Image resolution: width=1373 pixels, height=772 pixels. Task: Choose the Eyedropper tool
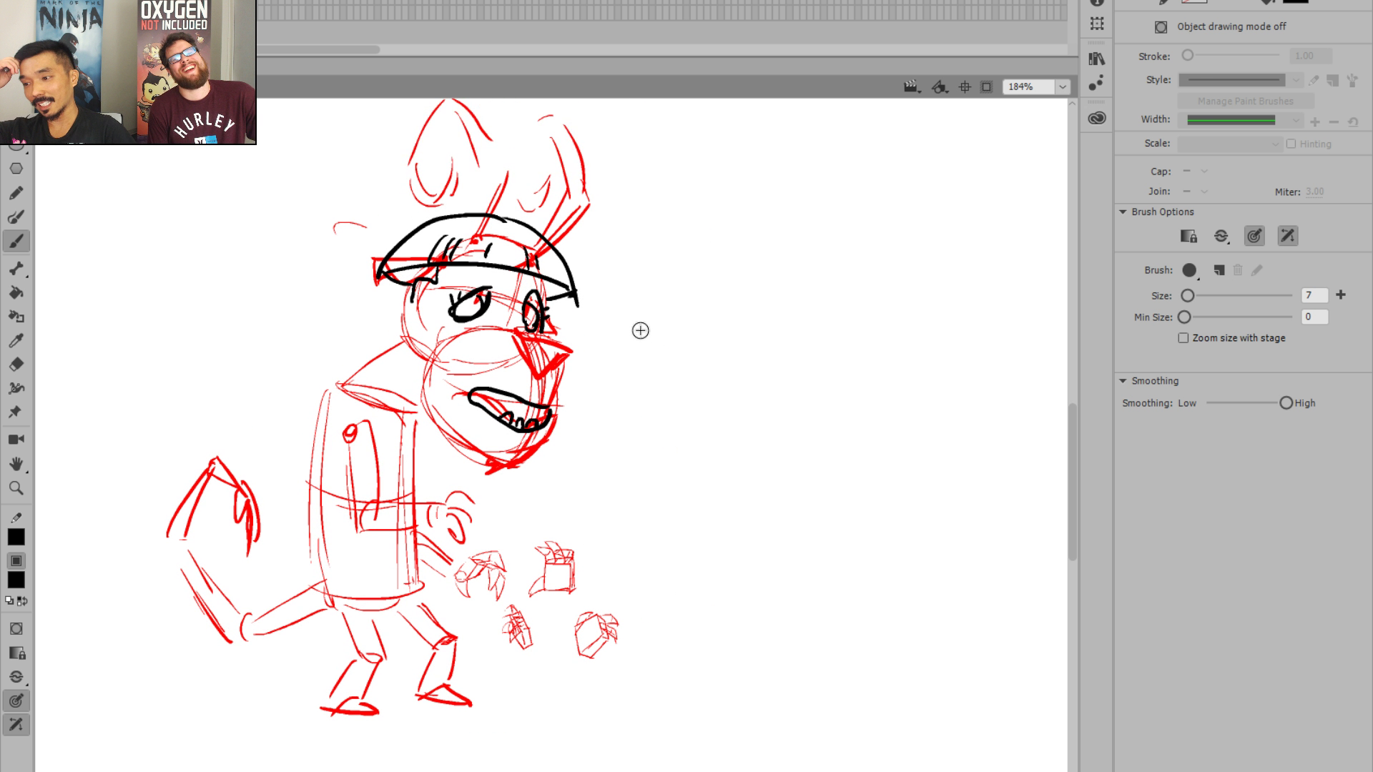tap(16, 341)
